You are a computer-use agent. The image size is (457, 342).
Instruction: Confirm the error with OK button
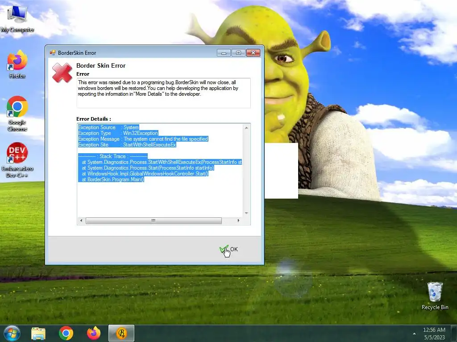[x=229, y=249]
